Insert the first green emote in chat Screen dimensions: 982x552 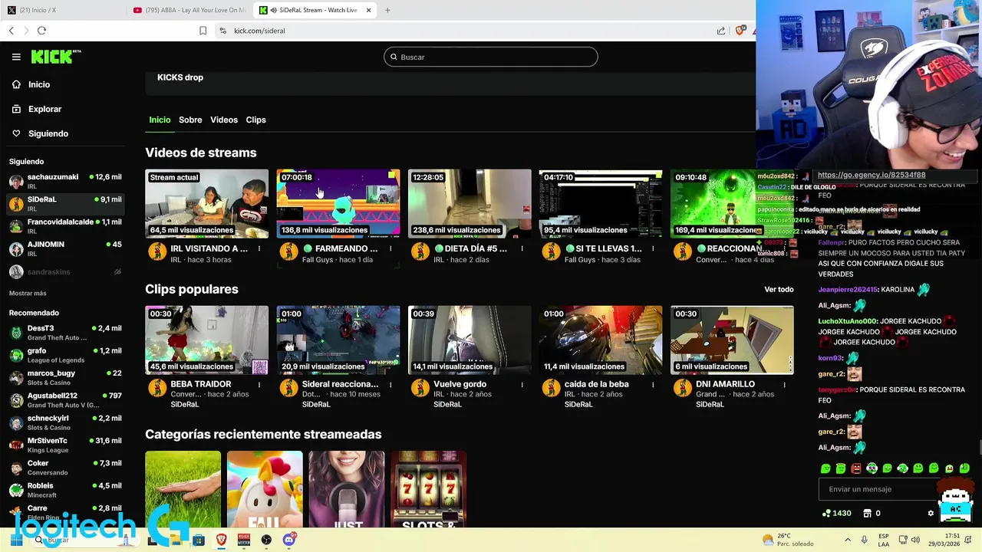coord(825,468)
